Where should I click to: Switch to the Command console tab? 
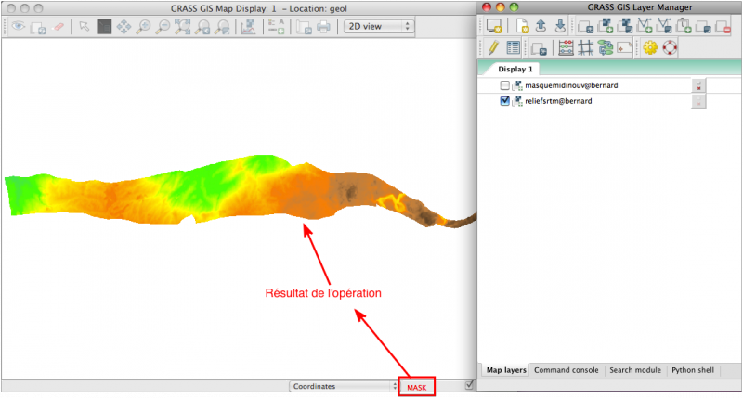coord(566,370)
